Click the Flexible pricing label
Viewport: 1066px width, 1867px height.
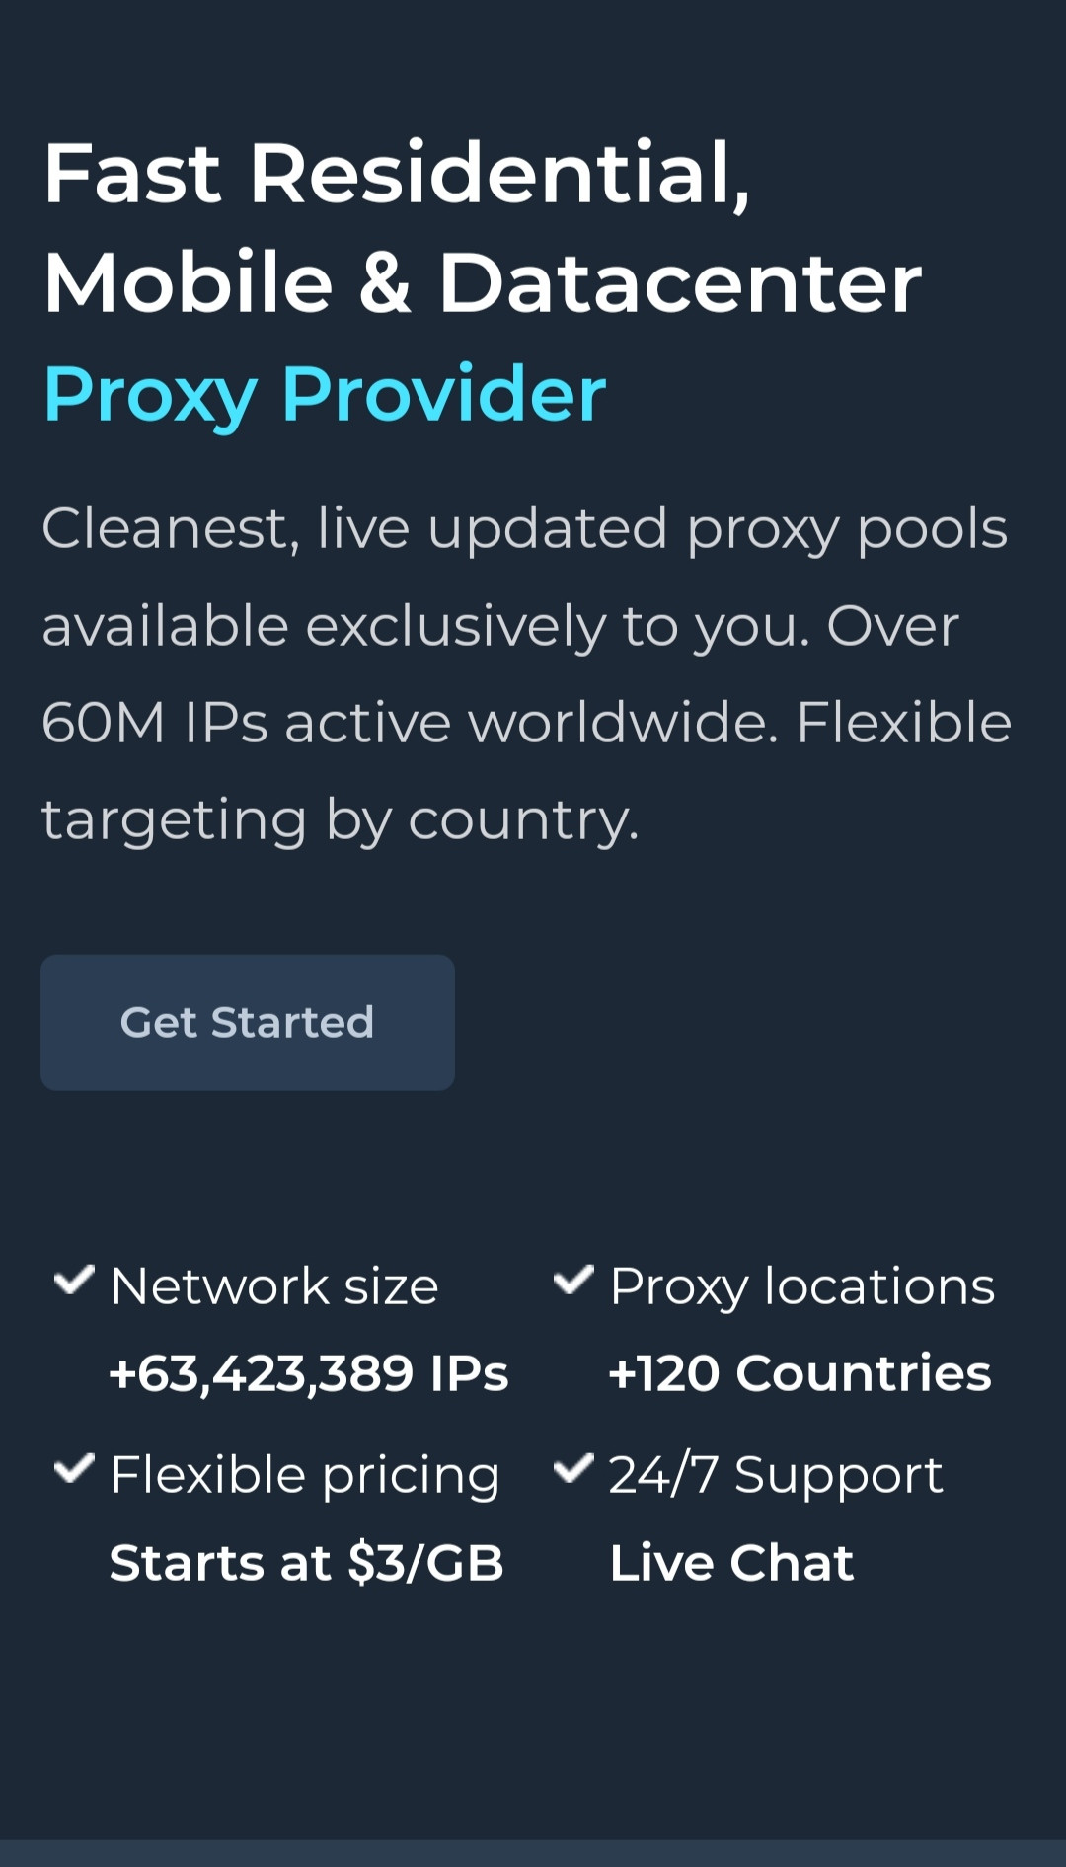[x=305, y=1477]
